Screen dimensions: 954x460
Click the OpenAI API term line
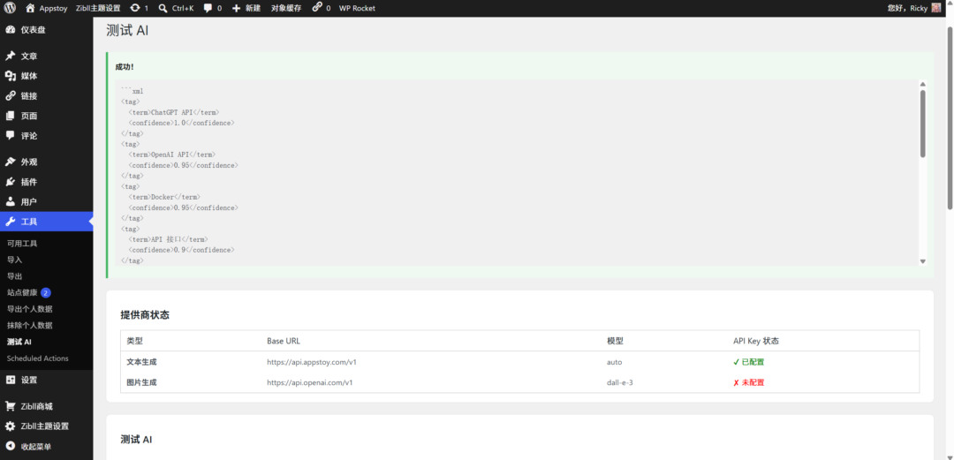tap(171, 155)
